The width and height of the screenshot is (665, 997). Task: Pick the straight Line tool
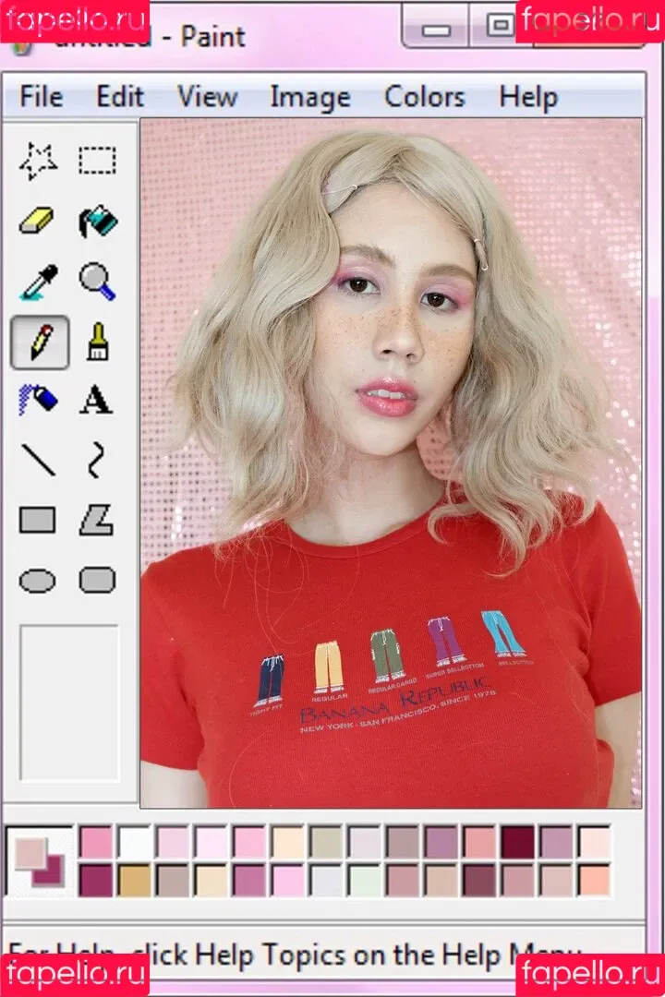pyautogui.click(x=38, y=459)
